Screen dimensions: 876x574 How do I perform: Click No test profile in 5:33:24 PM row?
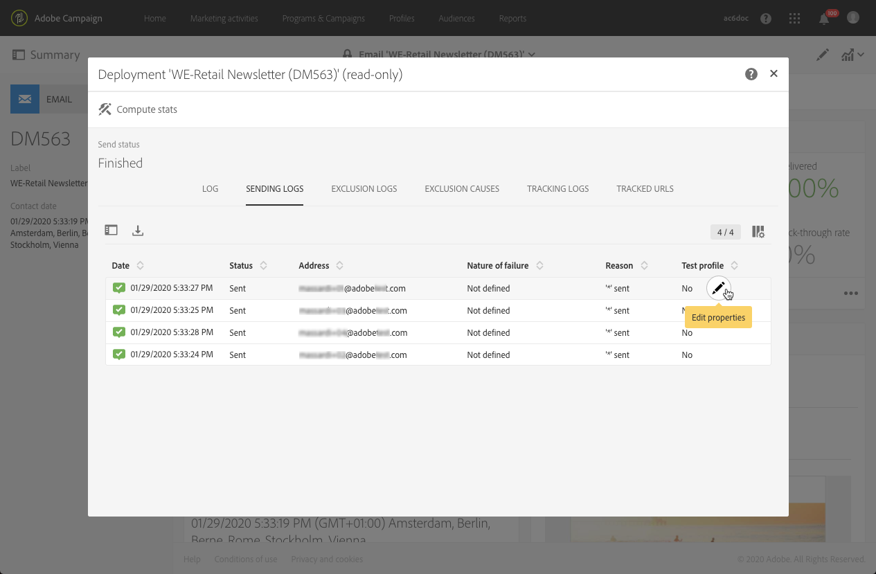coord(687,355)
